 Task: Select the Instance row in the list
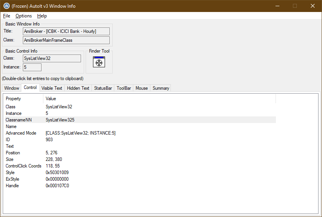[140, 113]
